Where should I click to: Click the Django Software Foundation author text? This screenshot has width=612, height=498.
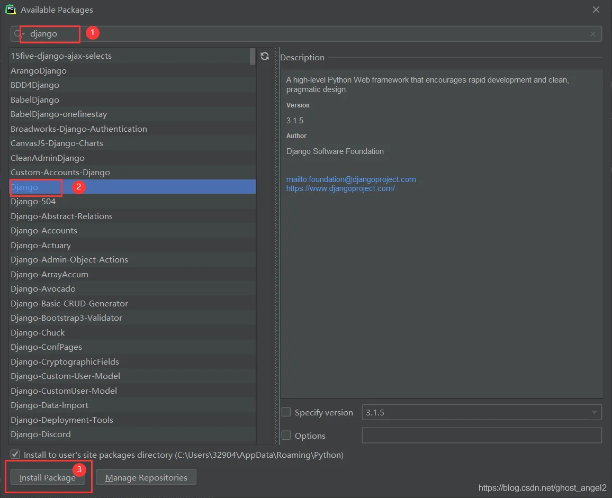[335, 151]
